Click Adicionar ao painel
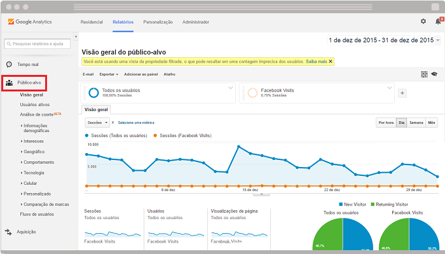The image size is (445, 254). [x=140, y=74]
